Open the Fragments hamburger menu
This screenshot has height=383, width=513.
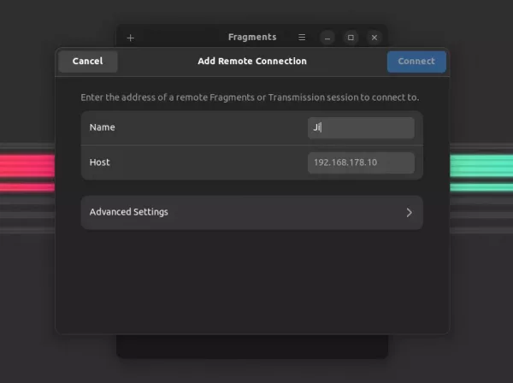point(302,38)
